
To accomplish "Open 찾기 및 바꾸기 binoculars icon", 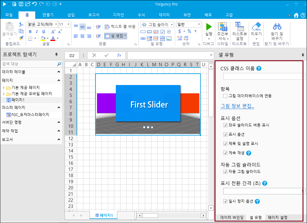I will point(277,26).
